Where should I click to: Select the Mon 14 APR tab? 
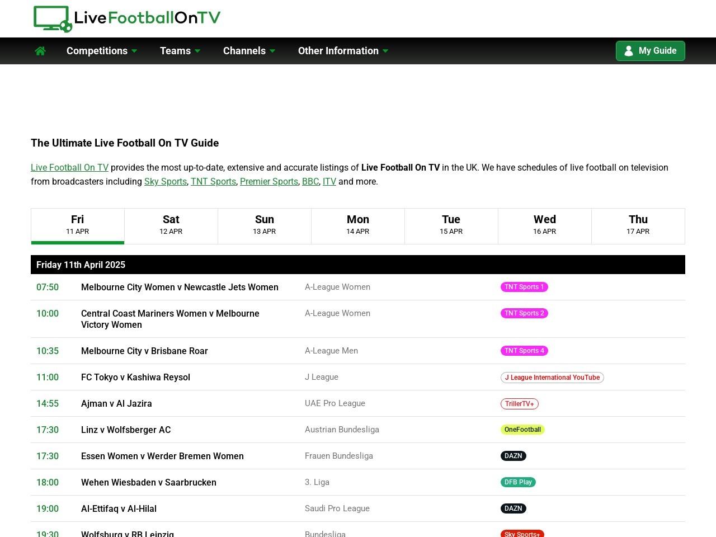[x=358, y=226]
